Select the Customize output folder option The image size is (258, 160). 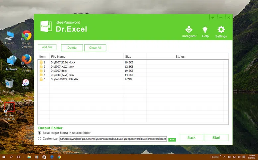click(x=40, y=138)
